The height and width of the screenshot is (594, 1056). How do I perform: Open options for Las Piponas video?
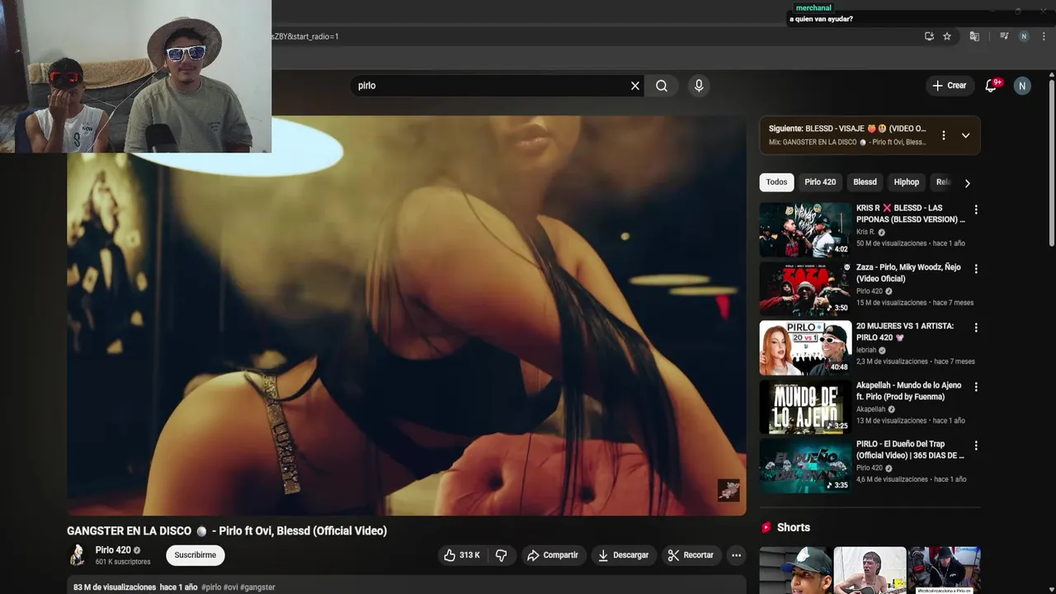click(x=976, y=210)
